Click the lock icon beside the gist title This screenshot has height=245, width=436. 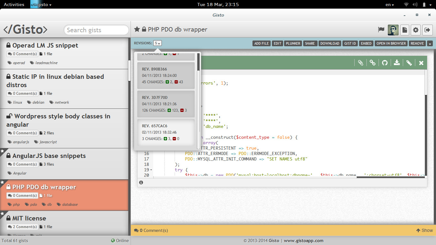pyautogui.click(x=144, y=29)
